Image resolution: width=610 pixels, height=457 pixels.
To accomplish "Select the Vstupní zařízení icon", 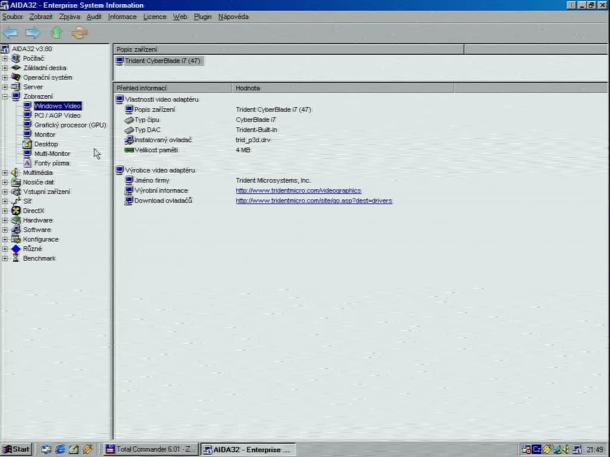I will point(15,191).
